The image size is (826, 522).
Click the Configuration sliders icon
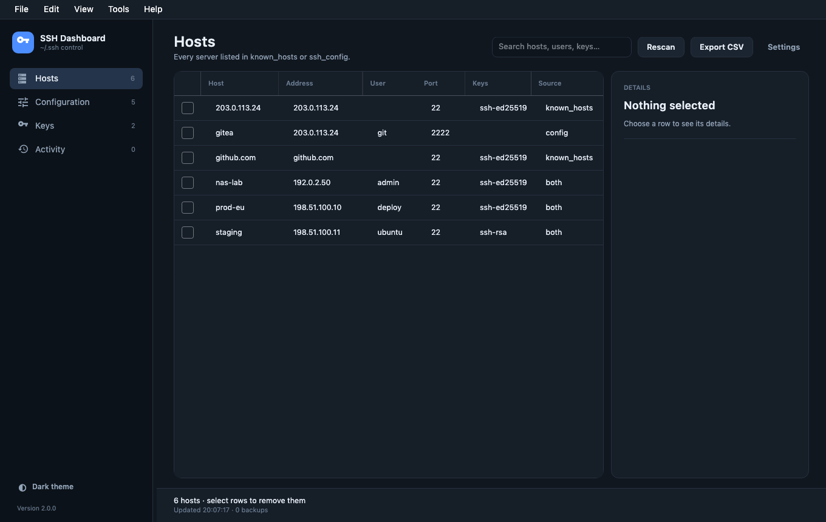[23, 102]
